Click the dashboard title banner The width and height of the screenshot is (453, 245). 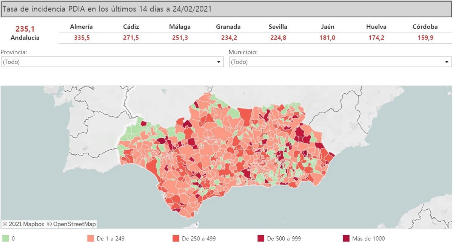click(x=226, y=9)
